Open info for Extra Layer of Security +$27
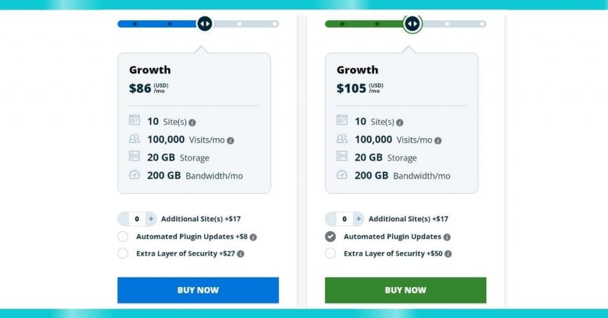Screen dimensions: 608x318 pos(240,254)
